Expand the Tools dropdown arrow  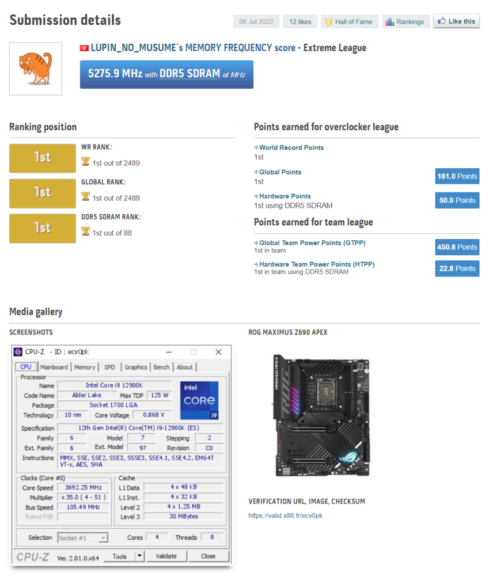tap(139, 556)
